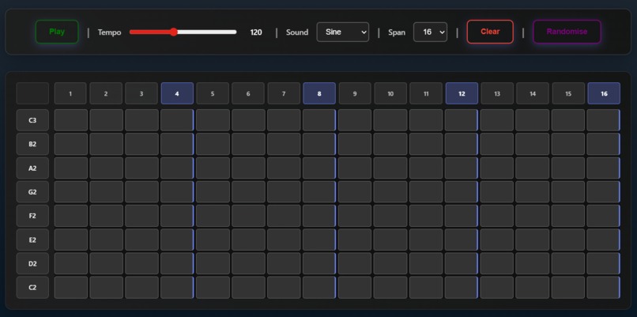This screenshot has width=637, height=317.
Task: Click the Tempo label
Action: [x=109, y=32]
